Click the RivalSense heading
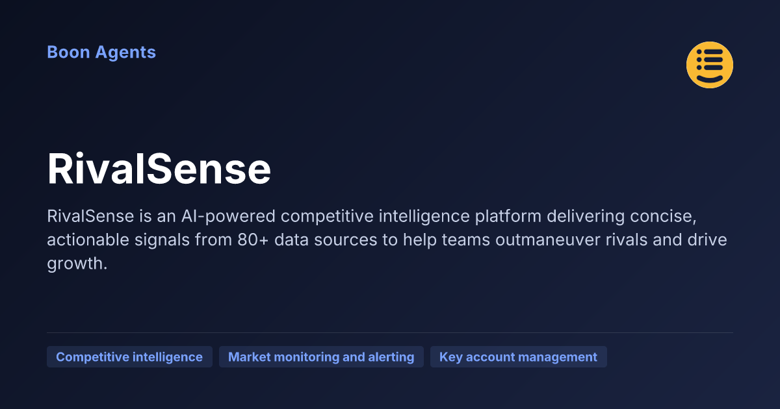This screenshot has height=409, width=780. [x=159, y=169]
